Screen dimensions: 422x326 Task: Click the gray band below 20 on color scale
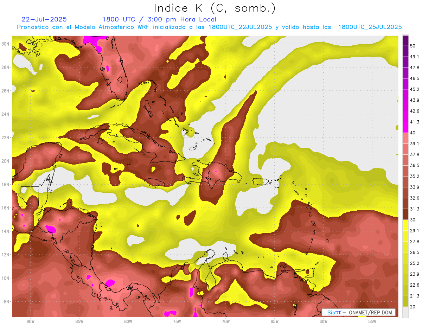pyautogui.click(x=405, y=312)
